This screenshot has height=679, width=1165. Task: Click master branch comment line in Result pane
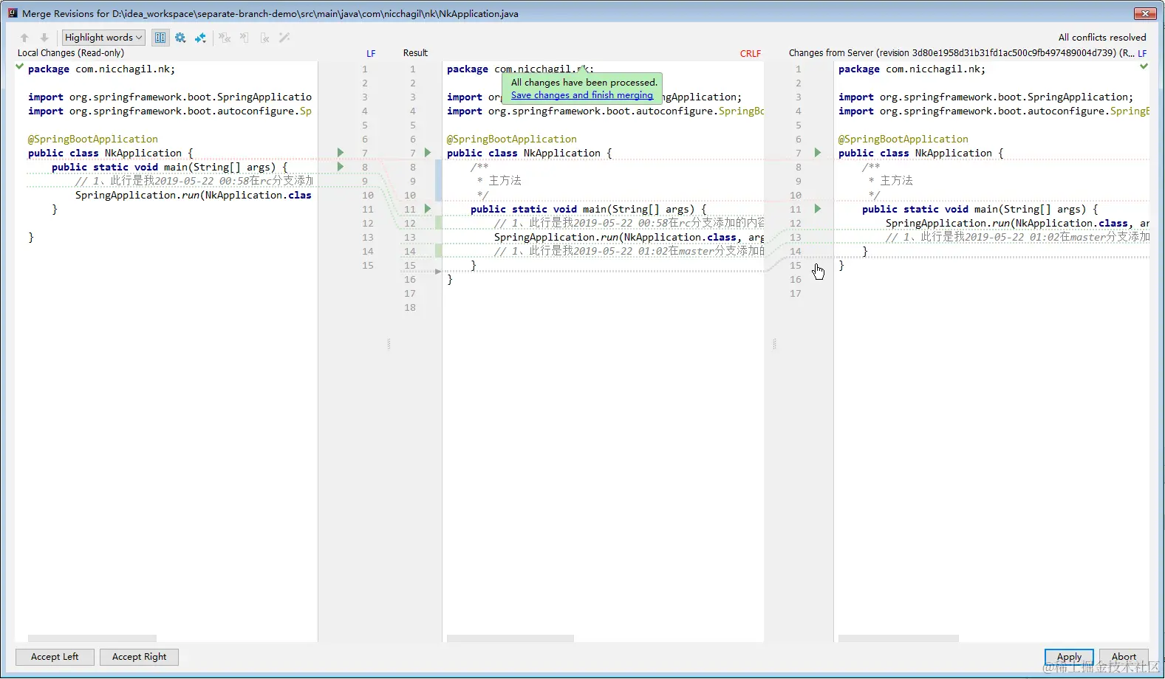tap(629, 251)
